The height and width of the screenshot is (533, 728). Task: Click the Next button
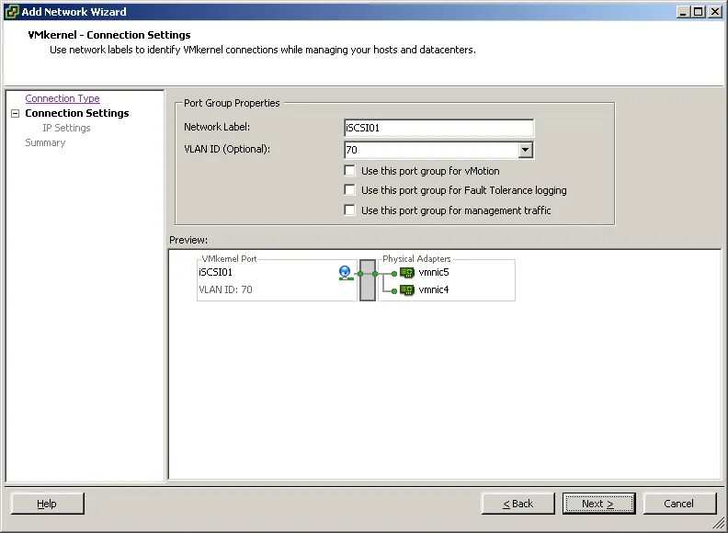click(598, 504)
